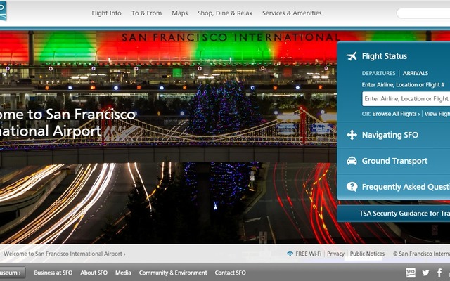
Task: Open the Privacy link
Action: pyautogui.click(x=335, y=254)
